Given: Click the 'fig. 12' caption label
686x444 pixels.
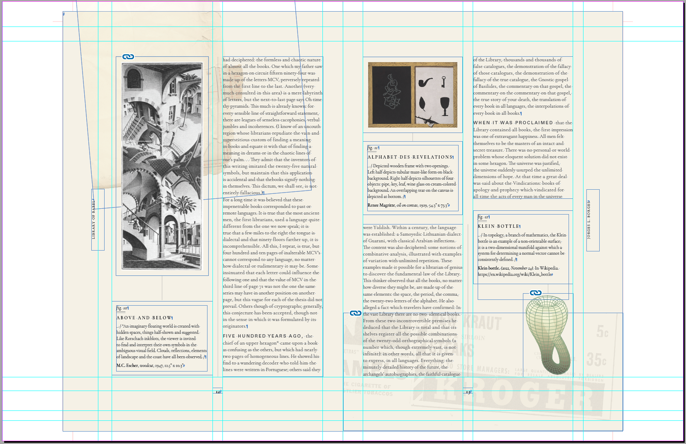Looking at the screenshot, I should [483, 217].
